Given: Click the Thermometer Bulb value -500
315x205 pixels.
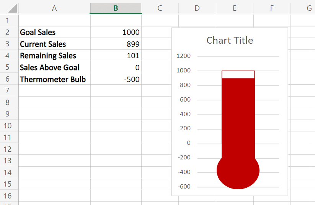Looking at the screenshot, I should pyautogui.click(x=116, y=79).
